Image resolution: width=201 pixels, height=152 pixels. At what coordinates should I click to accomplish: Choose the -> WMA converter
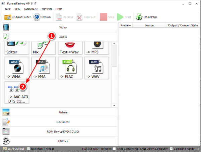pos(17,68)
